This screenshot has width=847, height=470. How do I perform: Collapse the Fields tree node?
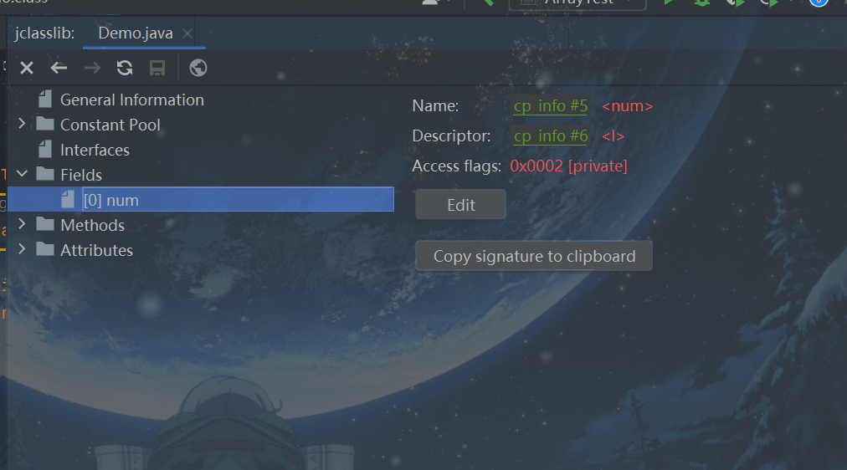coord(22,174)
